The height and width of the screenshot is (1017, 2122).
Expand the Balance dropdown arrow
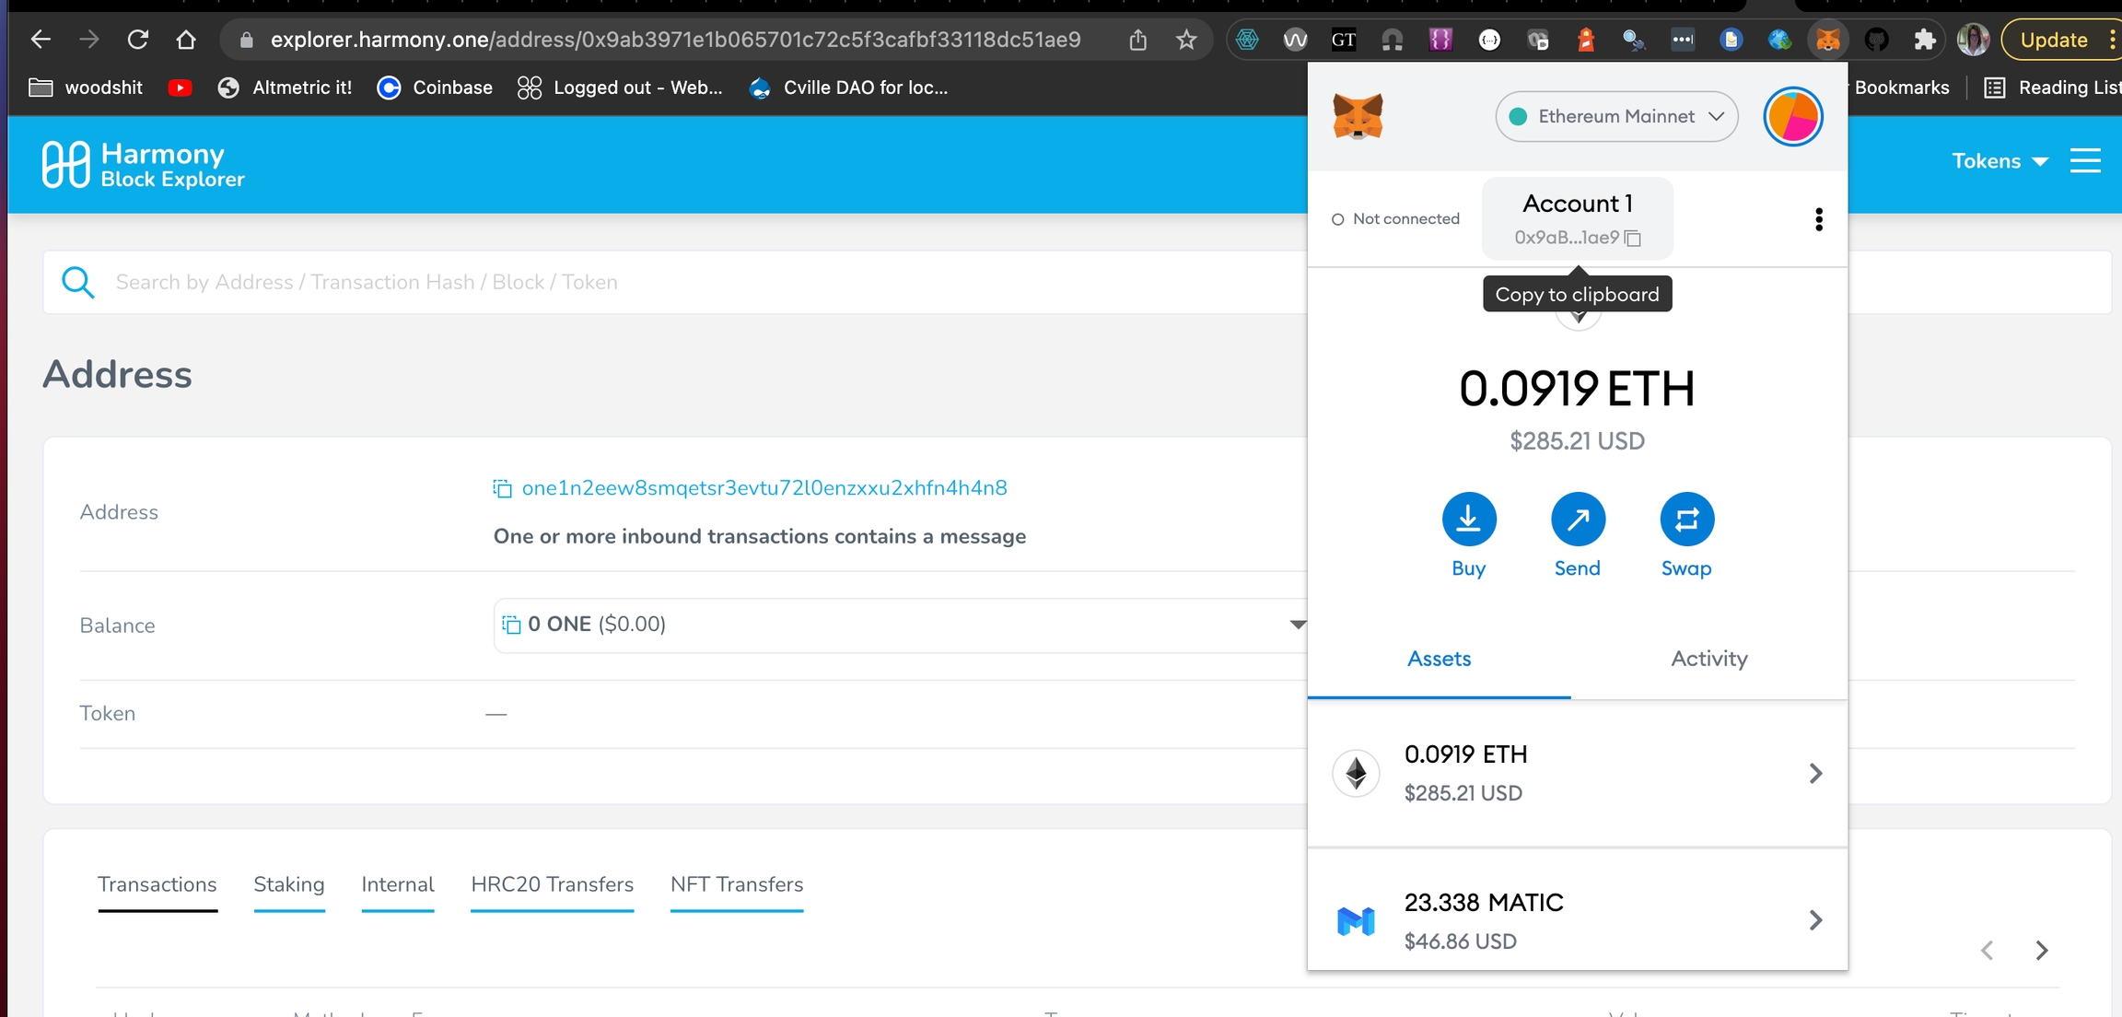click(x=1297, y=625)
